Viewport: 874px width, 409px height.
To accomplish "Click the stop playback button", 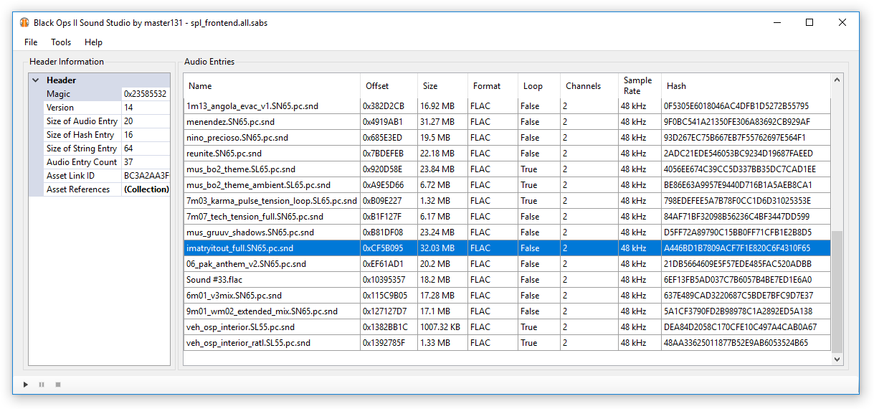I will pos(58,385).
